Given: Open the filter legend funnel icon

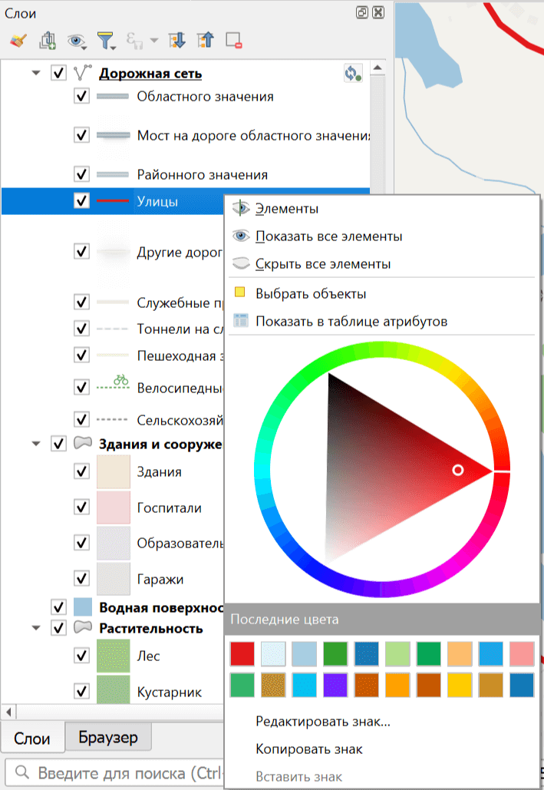Looking at the screenshot, I should (x=107, y=40).
